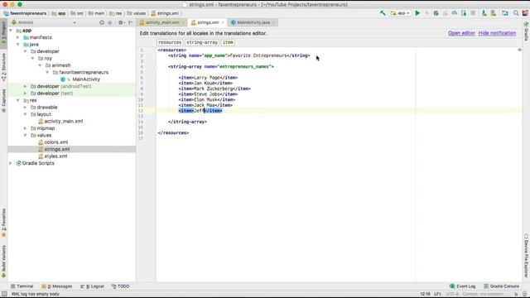Open the Project Structure icon
Image resolution: width=530 pixels, height=298 pixels.
tap(505, 13)
